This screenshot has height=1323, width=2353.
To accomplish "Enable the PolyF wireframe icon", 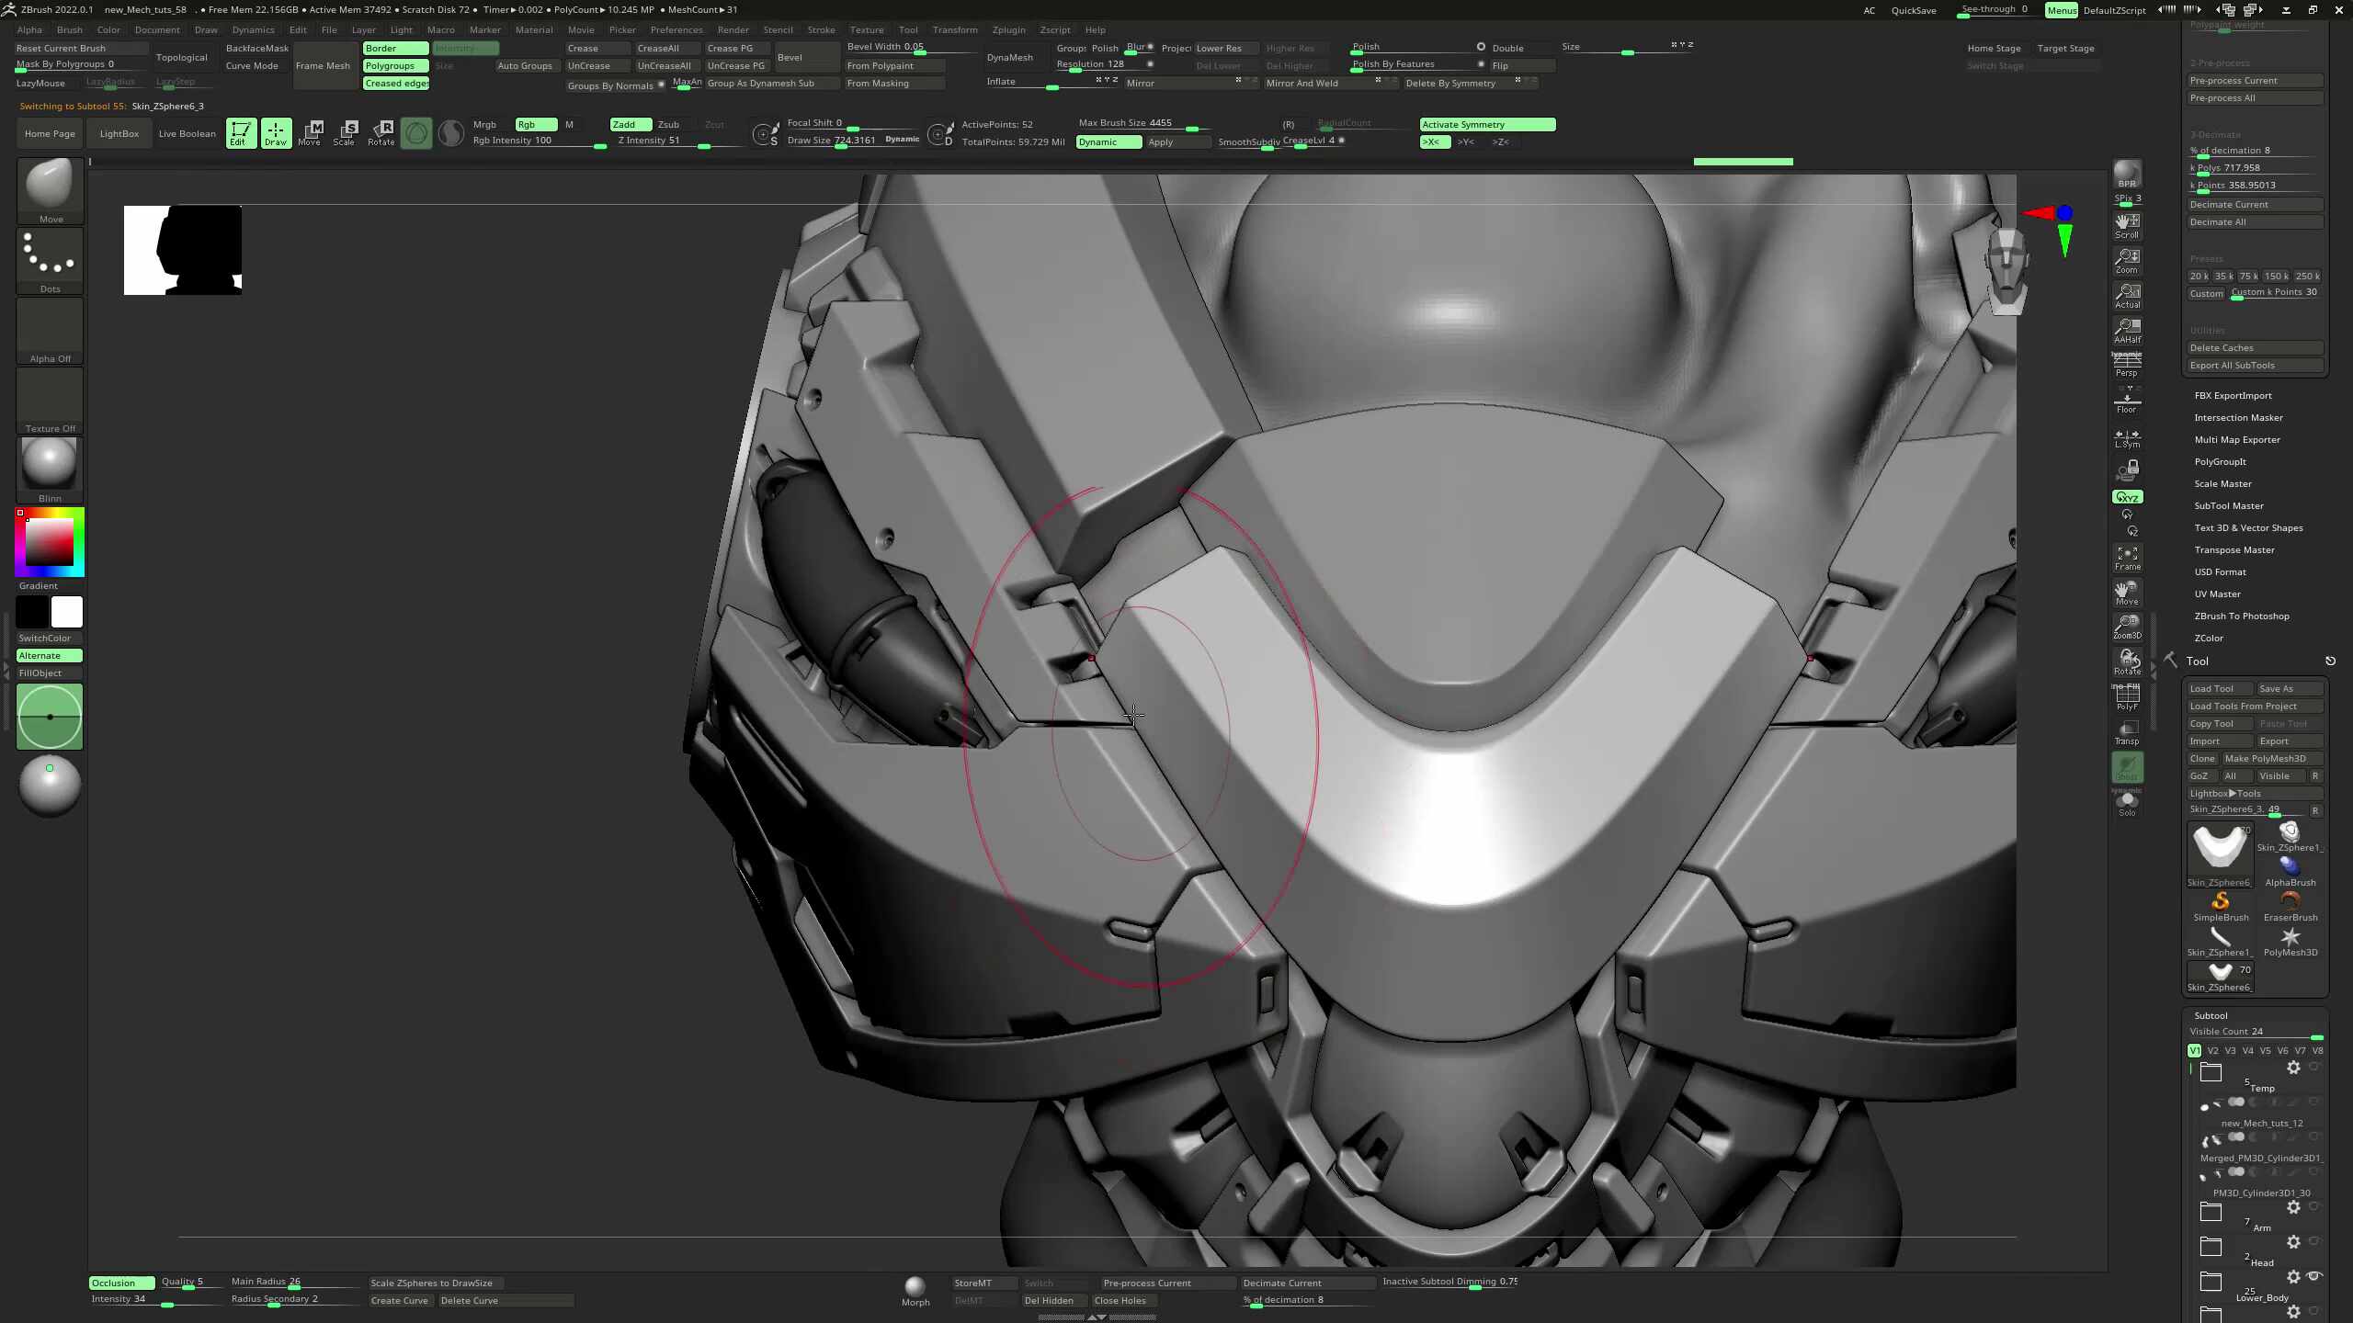I will point(2127,698).
